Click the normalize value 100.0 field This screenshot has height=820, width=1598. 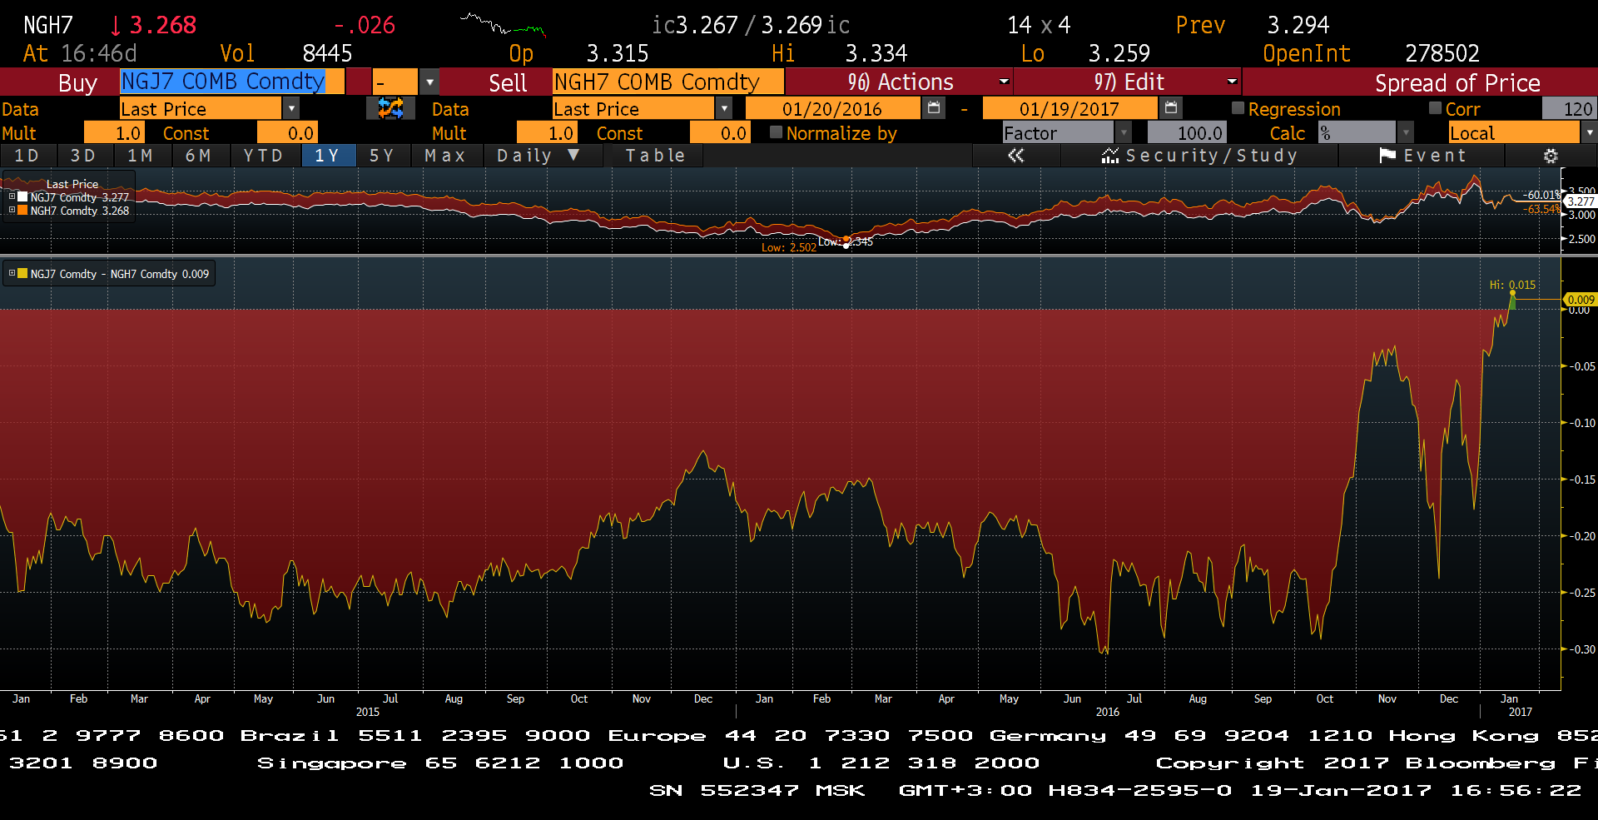tap(1186, 132)
